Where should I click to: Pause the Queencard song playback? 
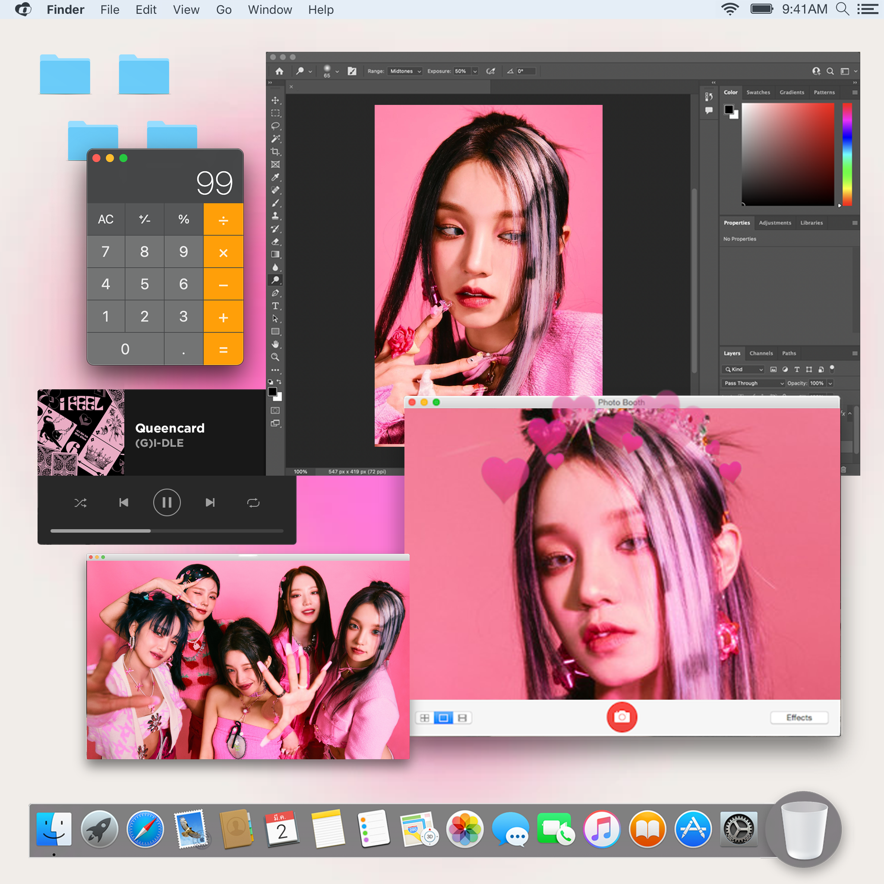[167, 503]
